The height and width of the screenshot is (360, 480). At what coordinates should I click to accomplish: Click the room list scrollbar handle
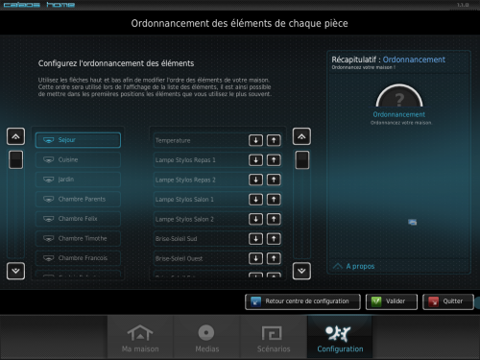tap(15, 159)
